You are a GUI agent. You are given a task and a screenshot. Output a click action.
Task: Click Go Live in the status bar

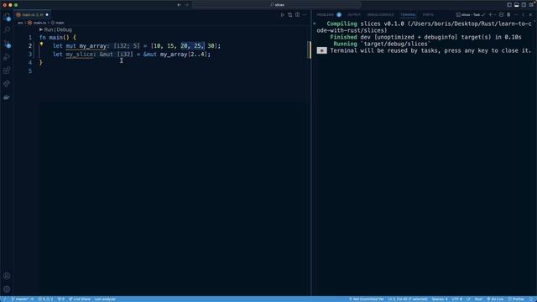pyautogui.click(x=495, y=299)
